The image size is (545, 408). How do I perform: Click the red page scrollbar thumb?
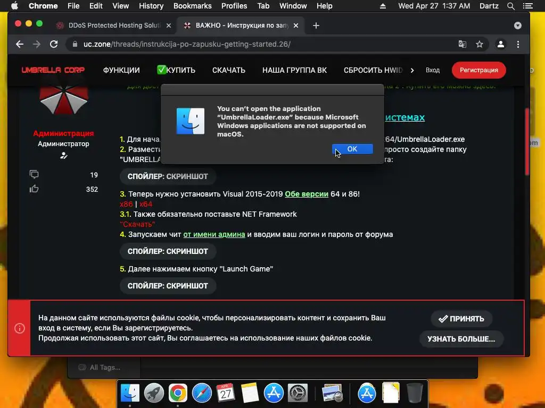527,141
